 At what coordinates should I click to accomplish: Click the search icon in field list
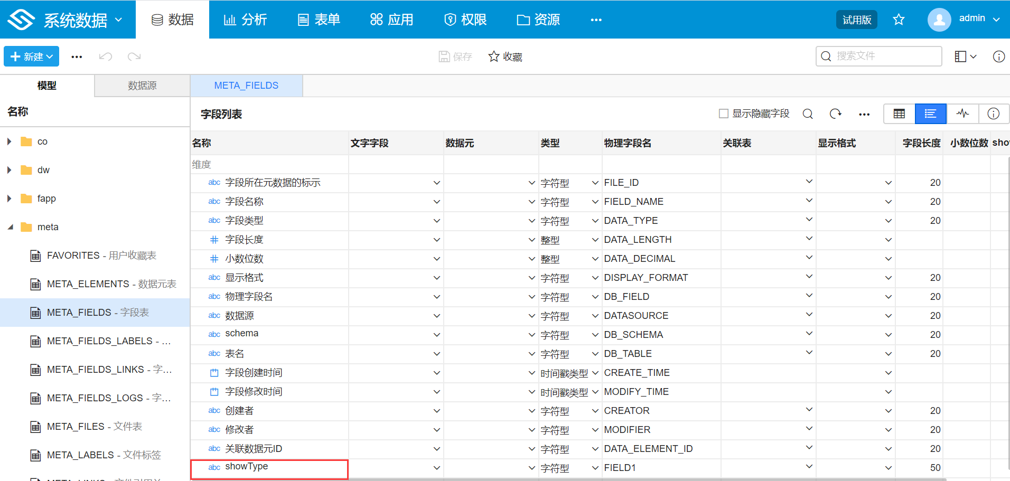pyautogui.click(x=808, y=114)
